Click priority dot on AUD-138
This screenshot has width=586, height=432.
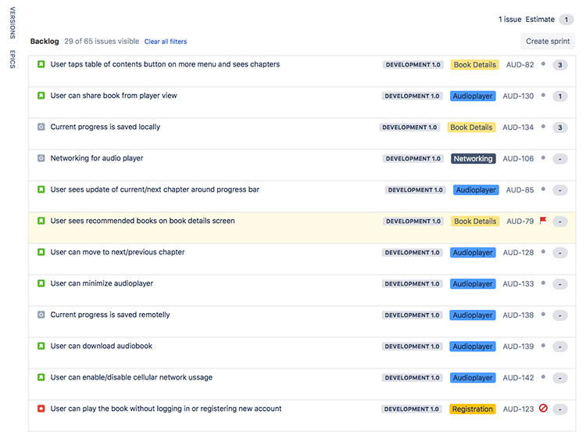click(x=543, y=315)
